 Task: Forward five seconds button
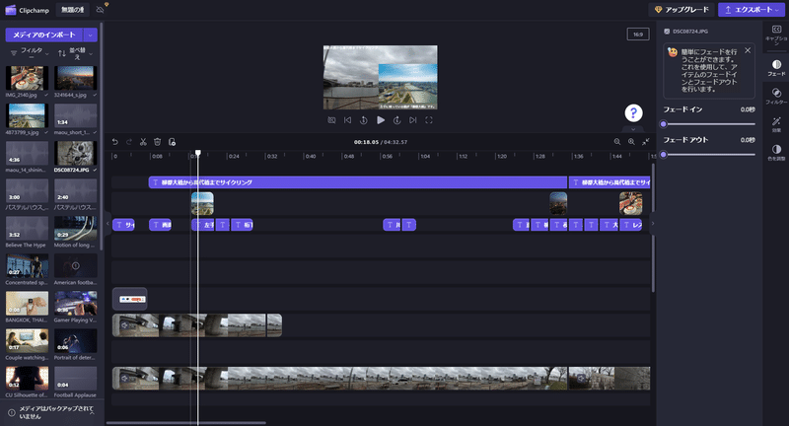click(396, 120)
